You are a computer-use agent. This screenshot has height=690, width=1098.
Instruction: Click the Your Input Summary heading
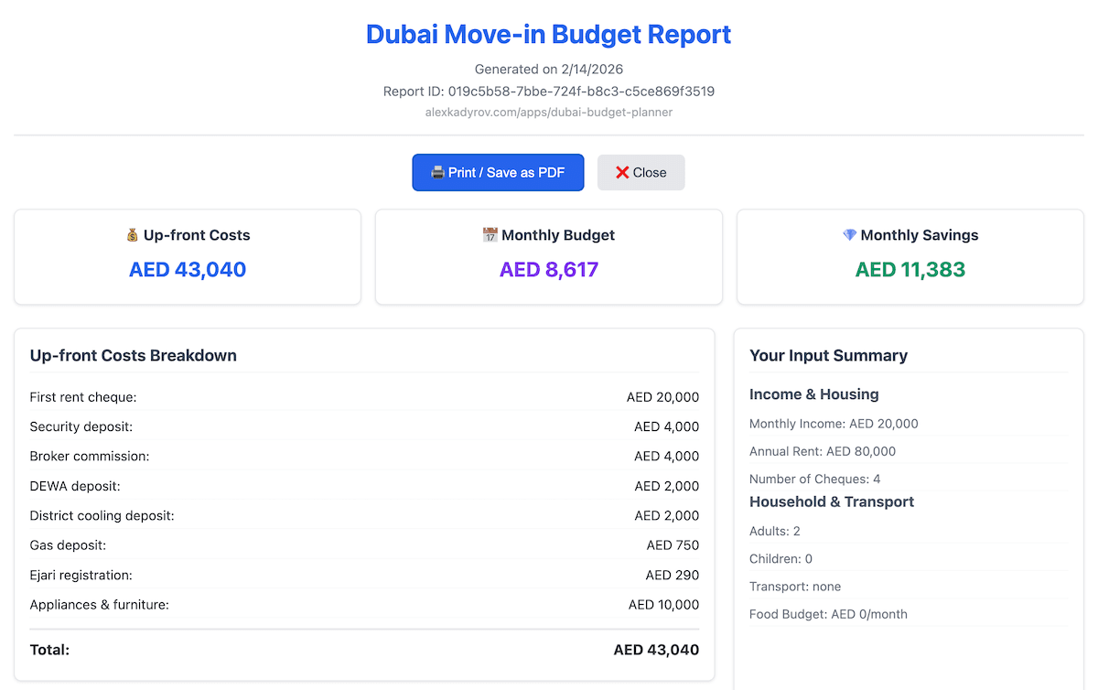click(828, 355)
